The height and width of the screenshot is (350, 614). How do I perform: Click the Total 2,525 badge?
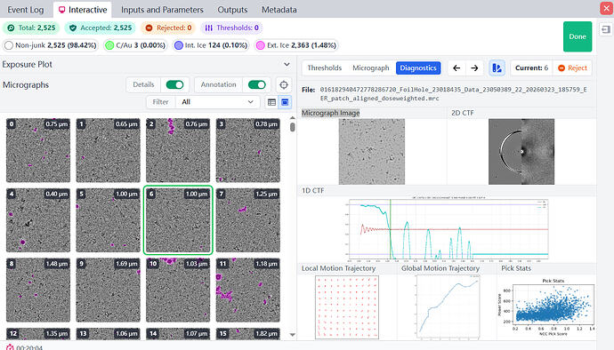tap(31, 28)
